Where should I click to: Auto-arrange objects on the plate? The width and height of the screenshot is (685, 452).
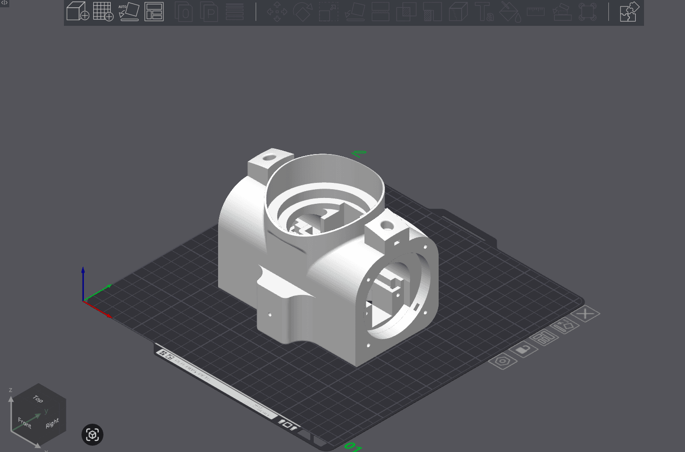(x=155, y=12)
